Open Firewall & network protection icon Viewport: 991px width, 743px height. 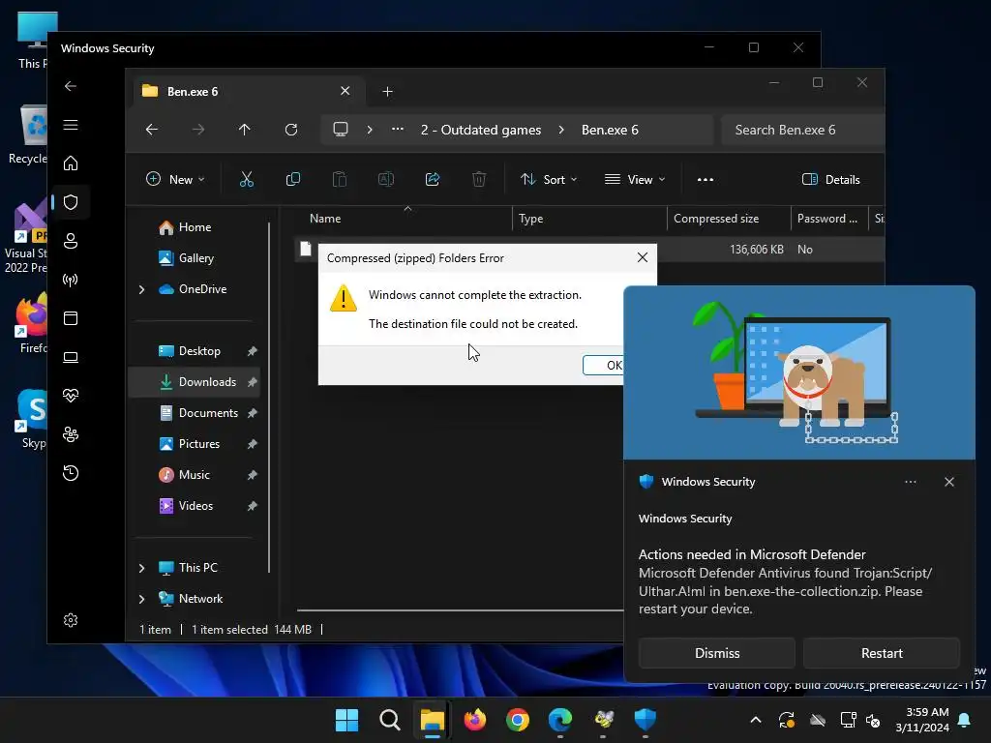[x=71, y=280]
